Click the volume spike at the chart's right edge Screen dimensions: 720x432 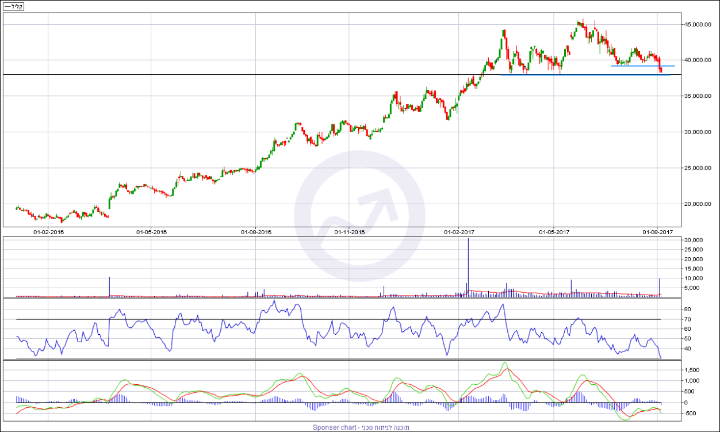coord(660,287)
